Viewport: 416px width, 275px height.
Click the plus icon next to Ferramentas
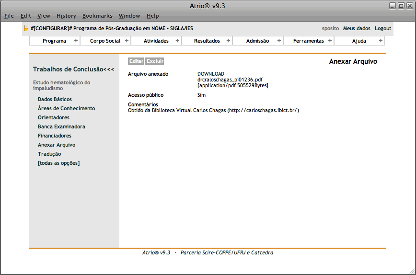coord(330,41)
